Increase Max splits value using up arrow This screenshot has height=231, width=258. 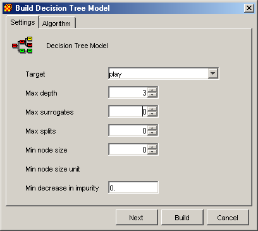coord(152,128)
